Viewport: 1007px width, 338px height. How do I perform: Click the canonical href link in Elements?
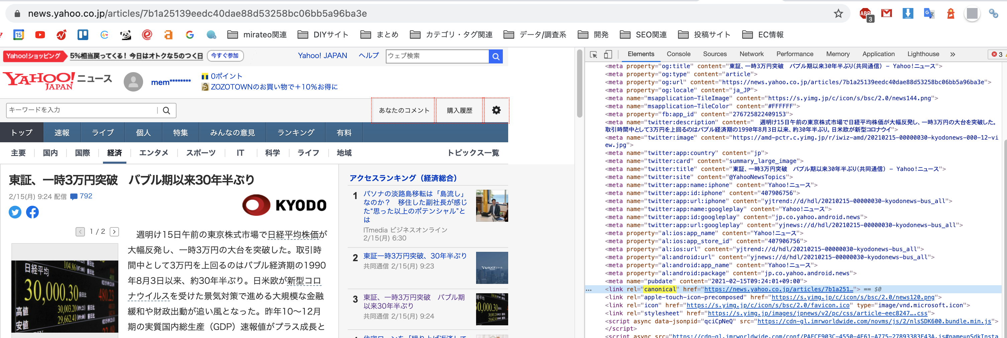pyautogui.click(x=778, y=290)
